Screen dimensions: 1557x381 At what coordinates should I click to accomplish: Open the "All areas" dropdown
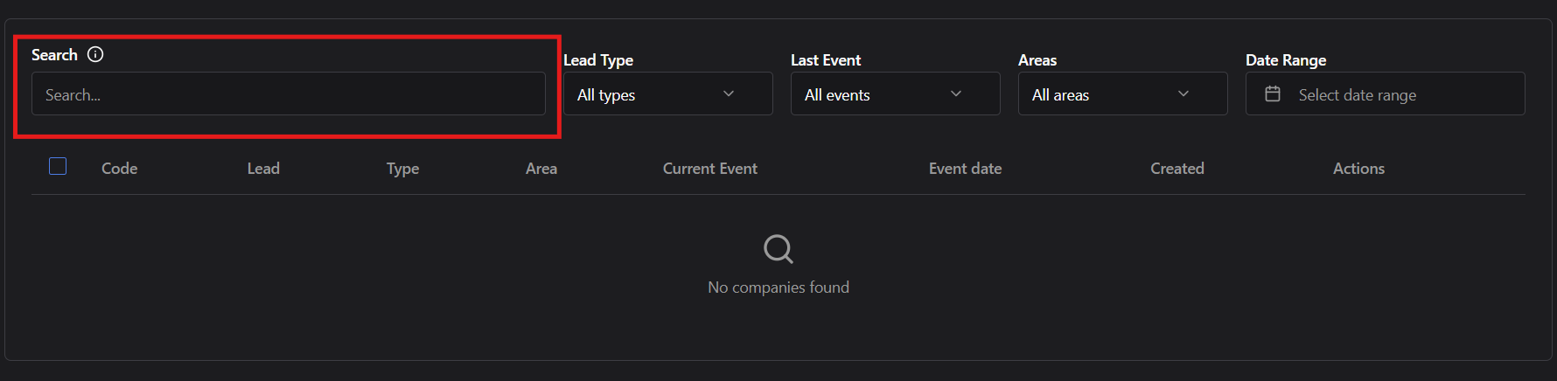(x=1122, y=94)
